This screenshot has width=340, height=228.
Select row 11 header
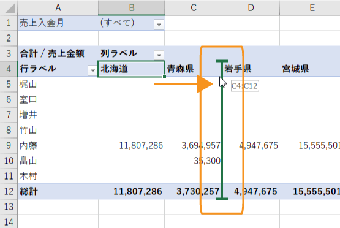(9, 176)
